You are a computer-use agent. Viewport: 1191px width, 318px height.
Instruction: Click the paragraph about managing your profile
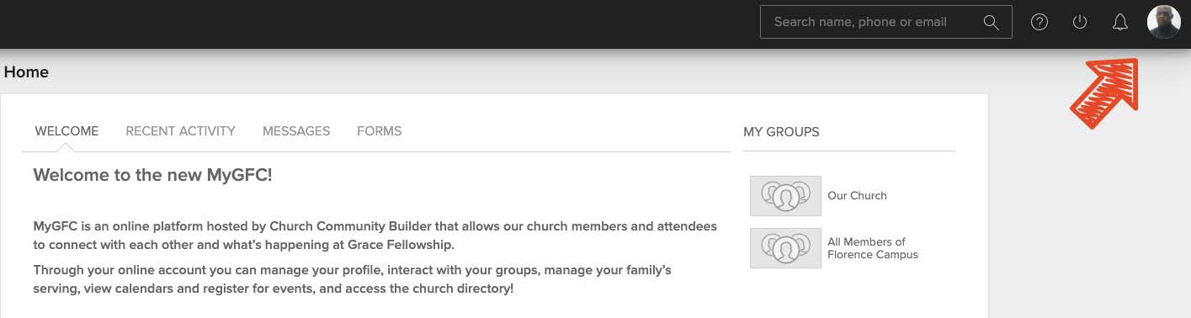(x=352, y=279)
